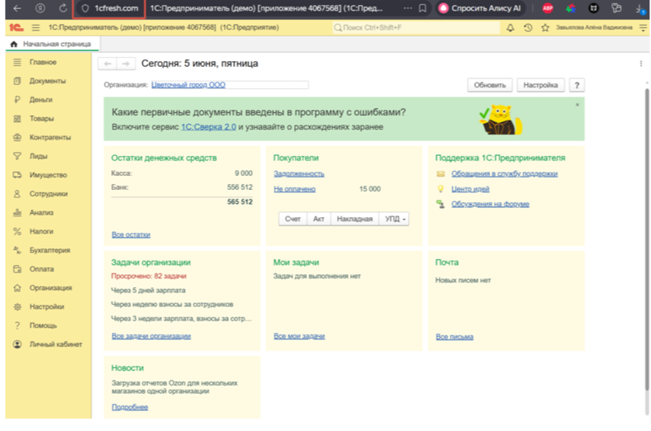
Task: Click the Настройка button
Action: pos(540,85)
